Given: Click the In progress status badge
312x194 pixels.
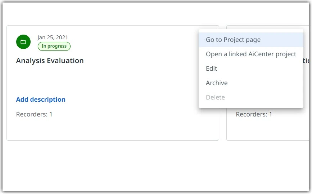Looking at the screenshot, I should [54, 46].
